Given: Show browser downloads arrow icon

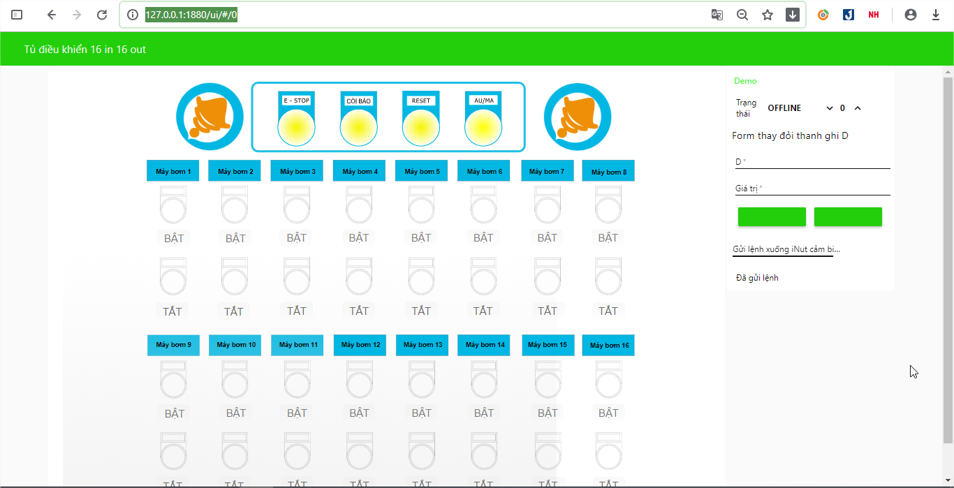Looking at the screenshot, I should point(936,15).
